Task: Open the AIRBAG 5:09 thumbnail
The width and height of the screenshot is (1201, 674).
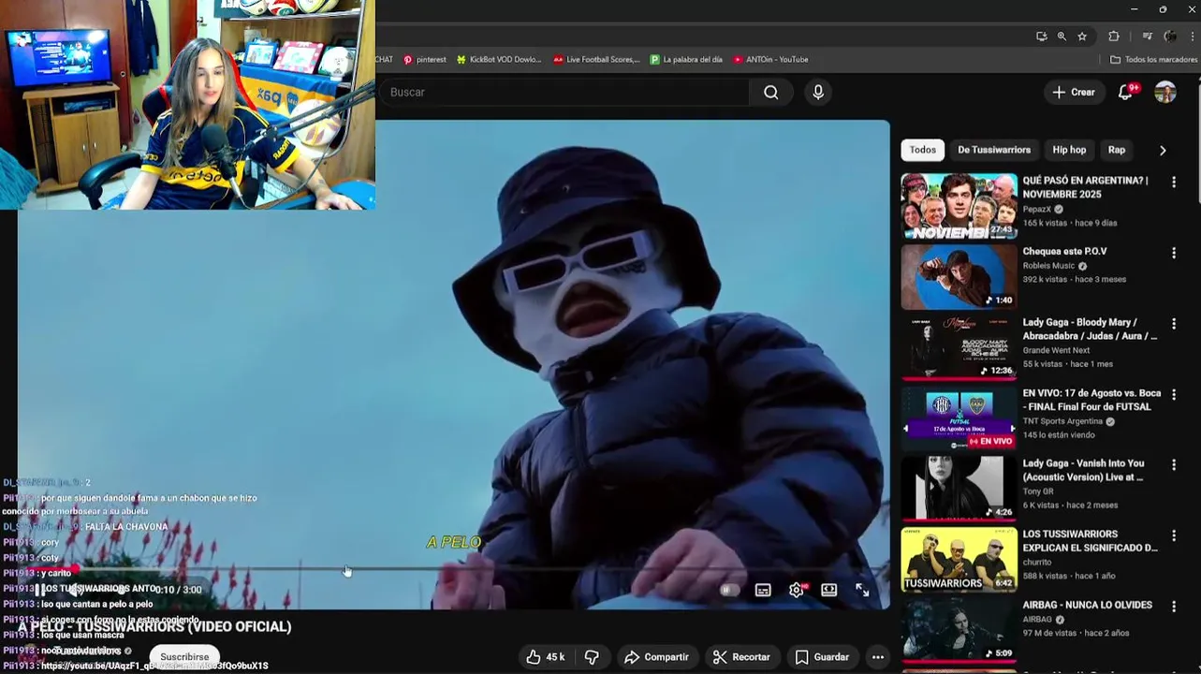Action: pos(959,630)
